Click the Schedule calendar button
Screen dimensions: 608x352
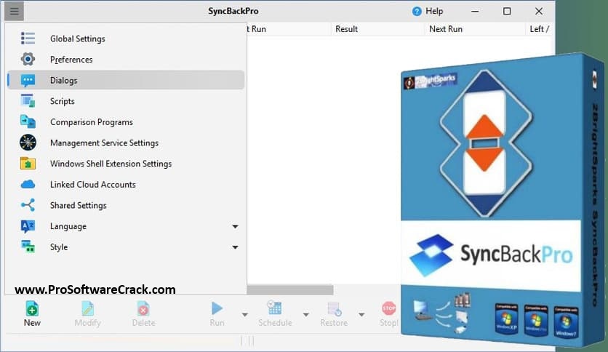[x=275, y=314]
